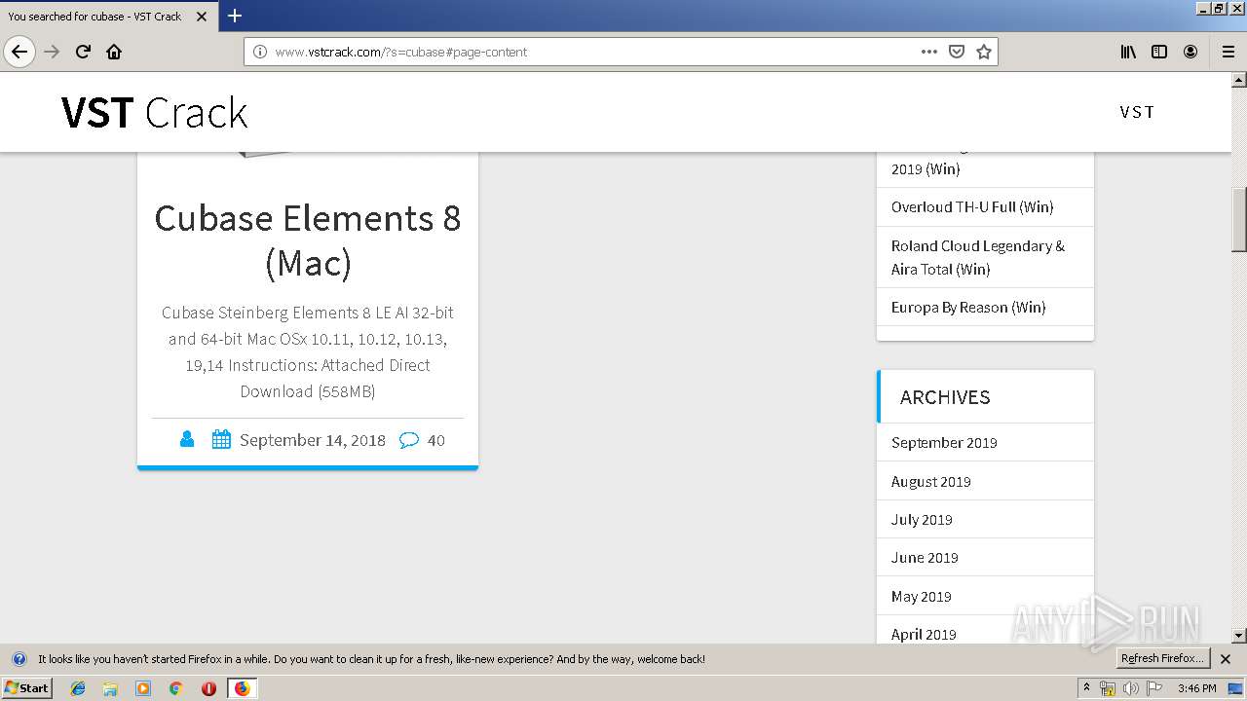Open Overloud TH-U Full (Win) link
This screenshot has height=701, width=1247.
(x=972, y=206)
